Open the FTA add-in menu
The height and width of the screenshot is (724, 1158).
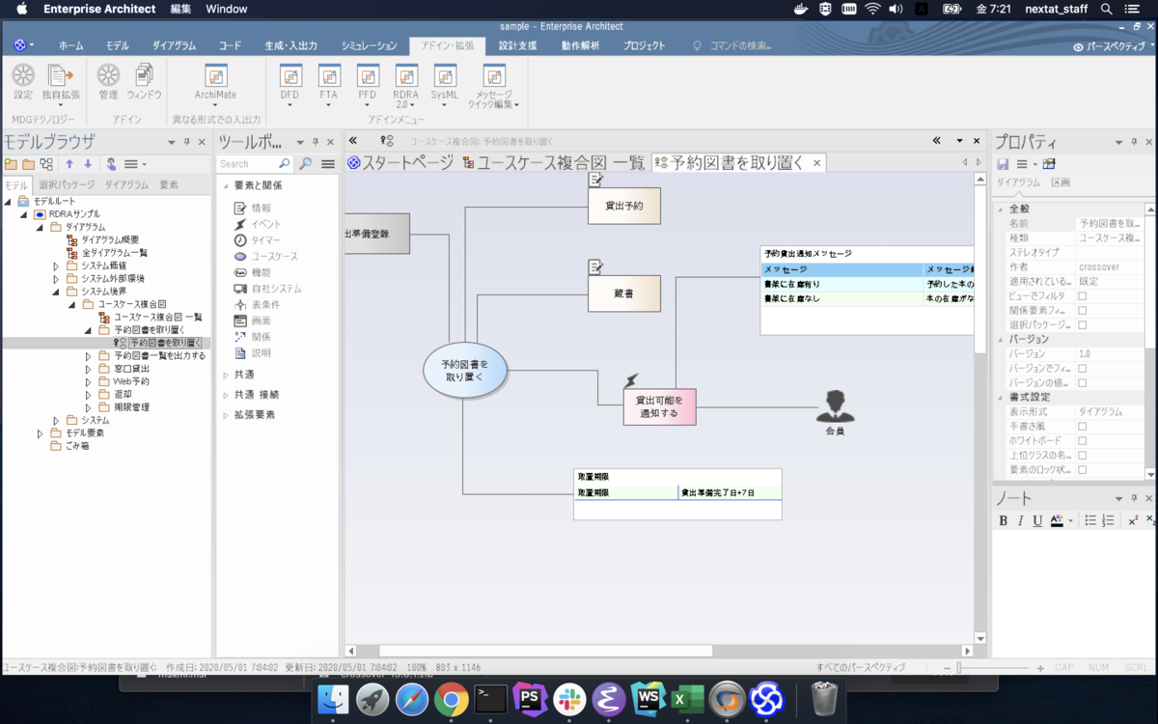329,86
